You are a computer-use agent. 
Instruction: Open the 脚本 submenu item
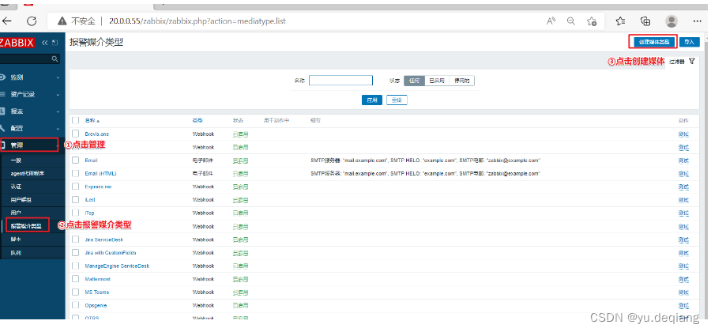point(17,239)
